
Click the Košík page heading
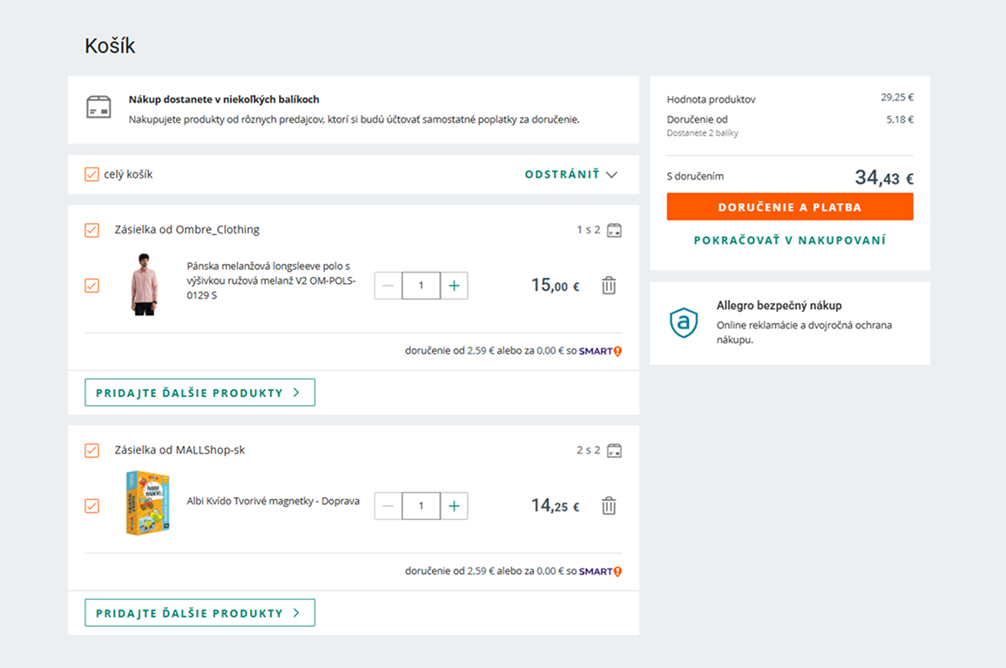tap(110, 46)
